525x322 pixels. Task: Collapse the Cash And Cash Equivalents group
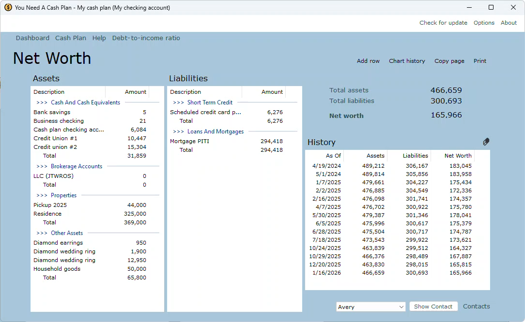[85, 102]
